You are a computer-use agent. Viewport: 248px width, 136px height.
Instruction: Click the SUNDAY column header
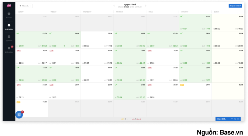point(217,12)
